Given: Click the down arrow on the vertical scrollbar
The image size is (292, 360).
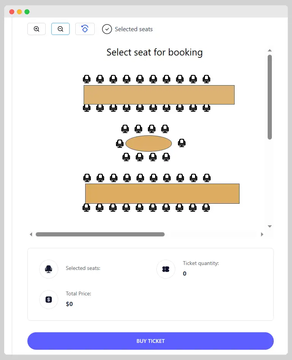Looking at the screenshot, I should [270, 226].
